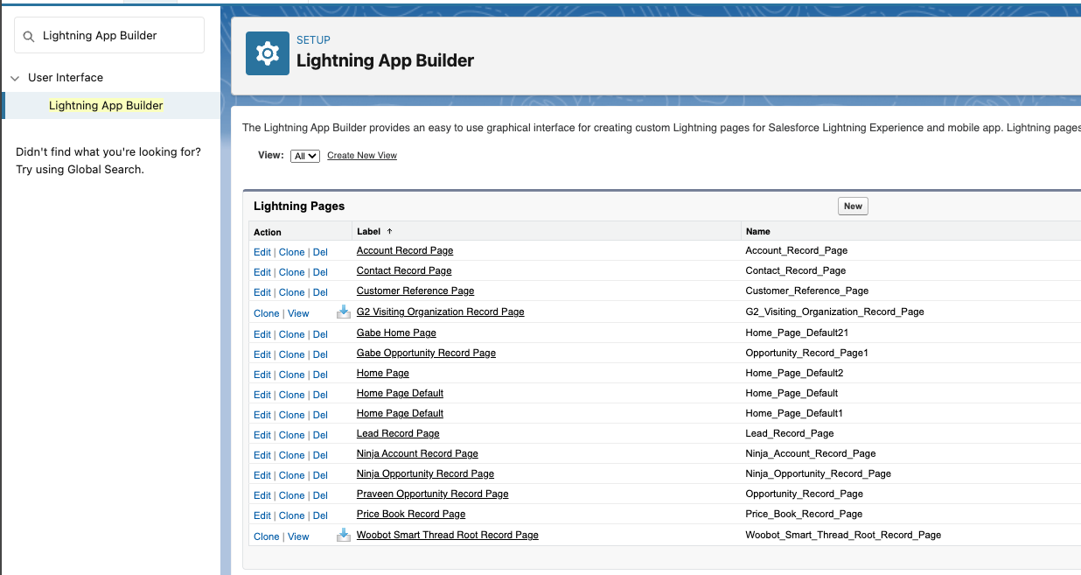Edit the Price Book Record Page
This screenshot has height=575, width=1081.
(x=262, y=515)
